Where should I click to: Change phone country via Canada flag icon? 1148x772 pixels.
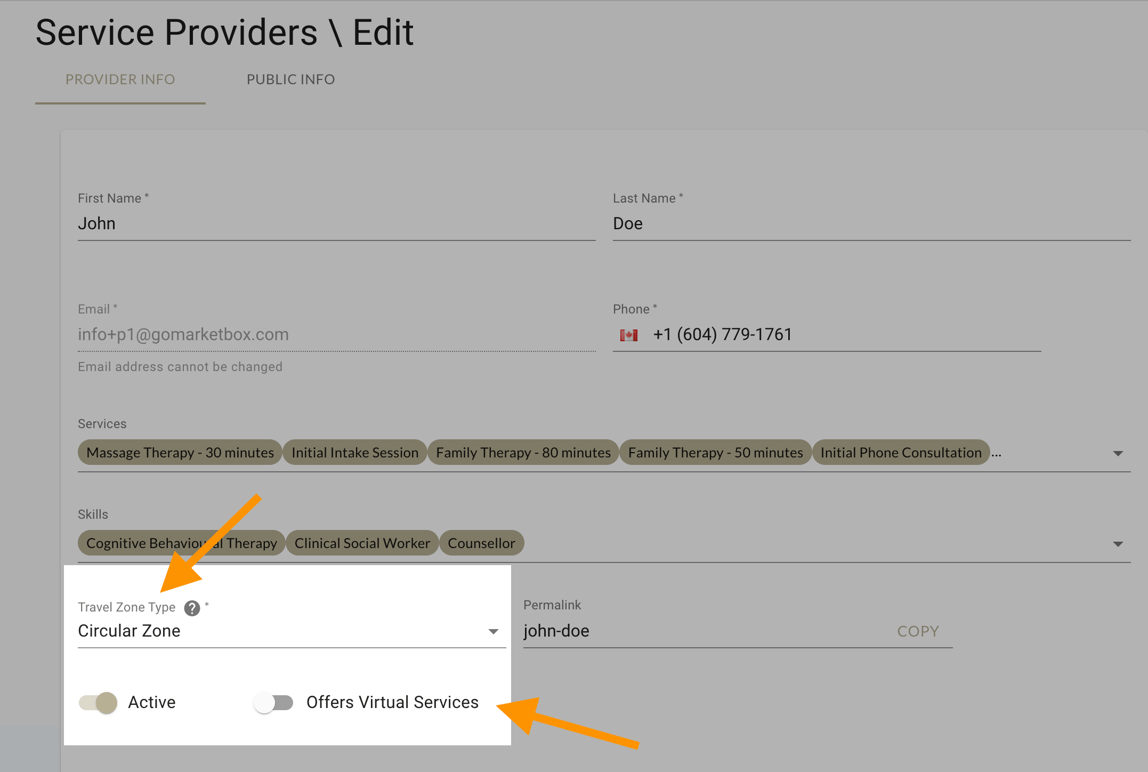click(629, 334)
